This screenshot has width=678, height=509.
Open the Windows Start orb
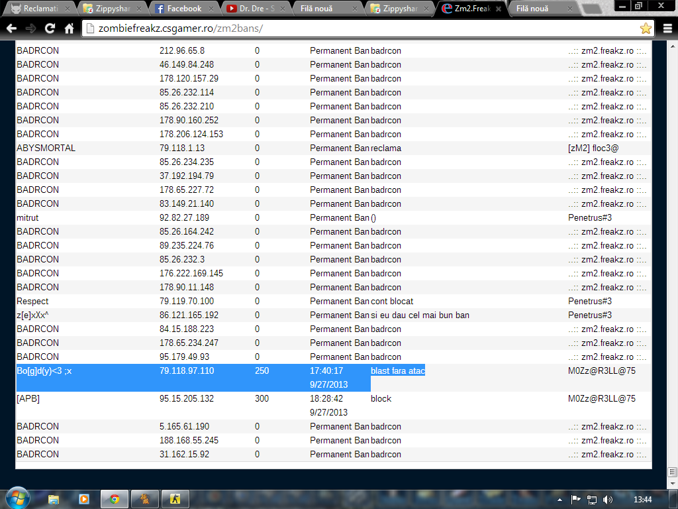coord(17,498)
